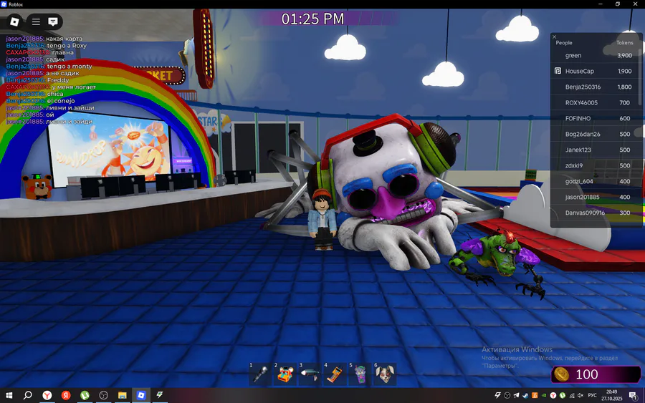Close the People leaderboard panel
The width and height of the screenshot is (645, 403).
pyautogui.click(x=554, y=37)
